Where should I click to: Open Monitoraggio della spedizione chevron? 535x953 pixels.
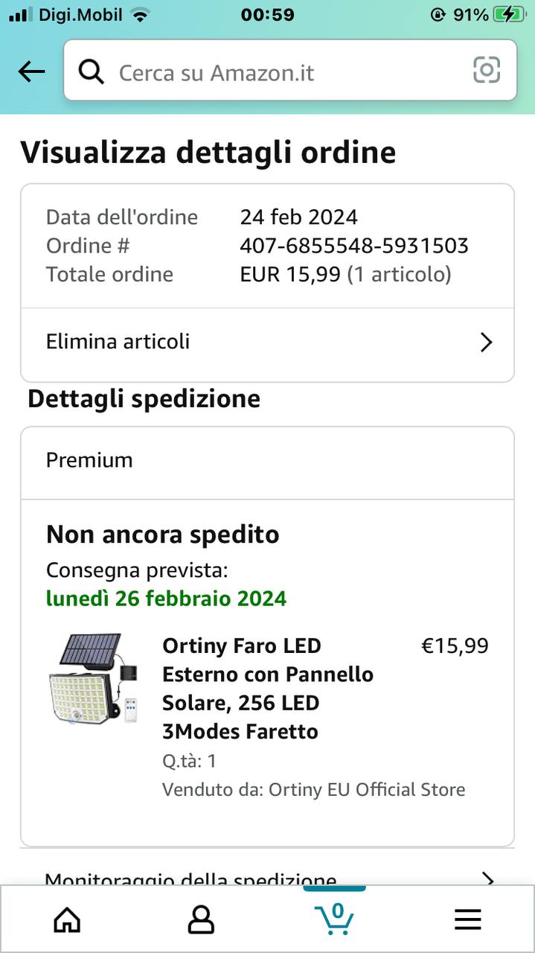pyautogui.click(x=487, y=879)
